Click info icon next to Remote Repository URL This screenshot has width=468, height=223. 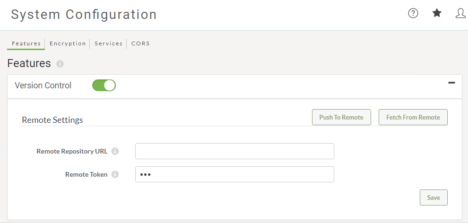tap(115, 151)
